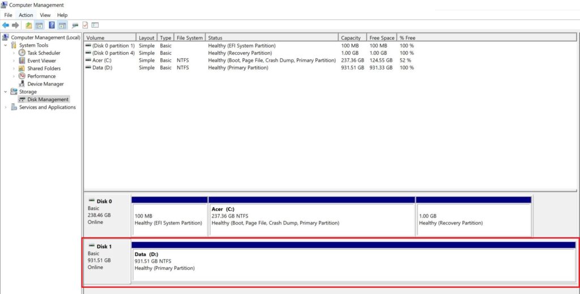This screenshot has height=294, width=580.
Task: Click drive icon beside (Disk 0 partition 1)
Action: [88, 45]
